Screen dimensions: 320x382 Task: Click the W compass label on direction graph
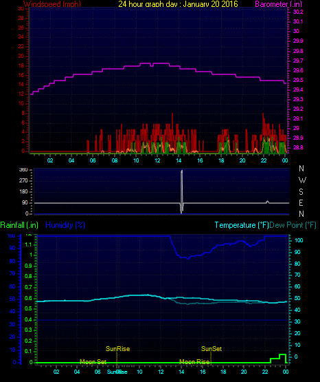302,180
